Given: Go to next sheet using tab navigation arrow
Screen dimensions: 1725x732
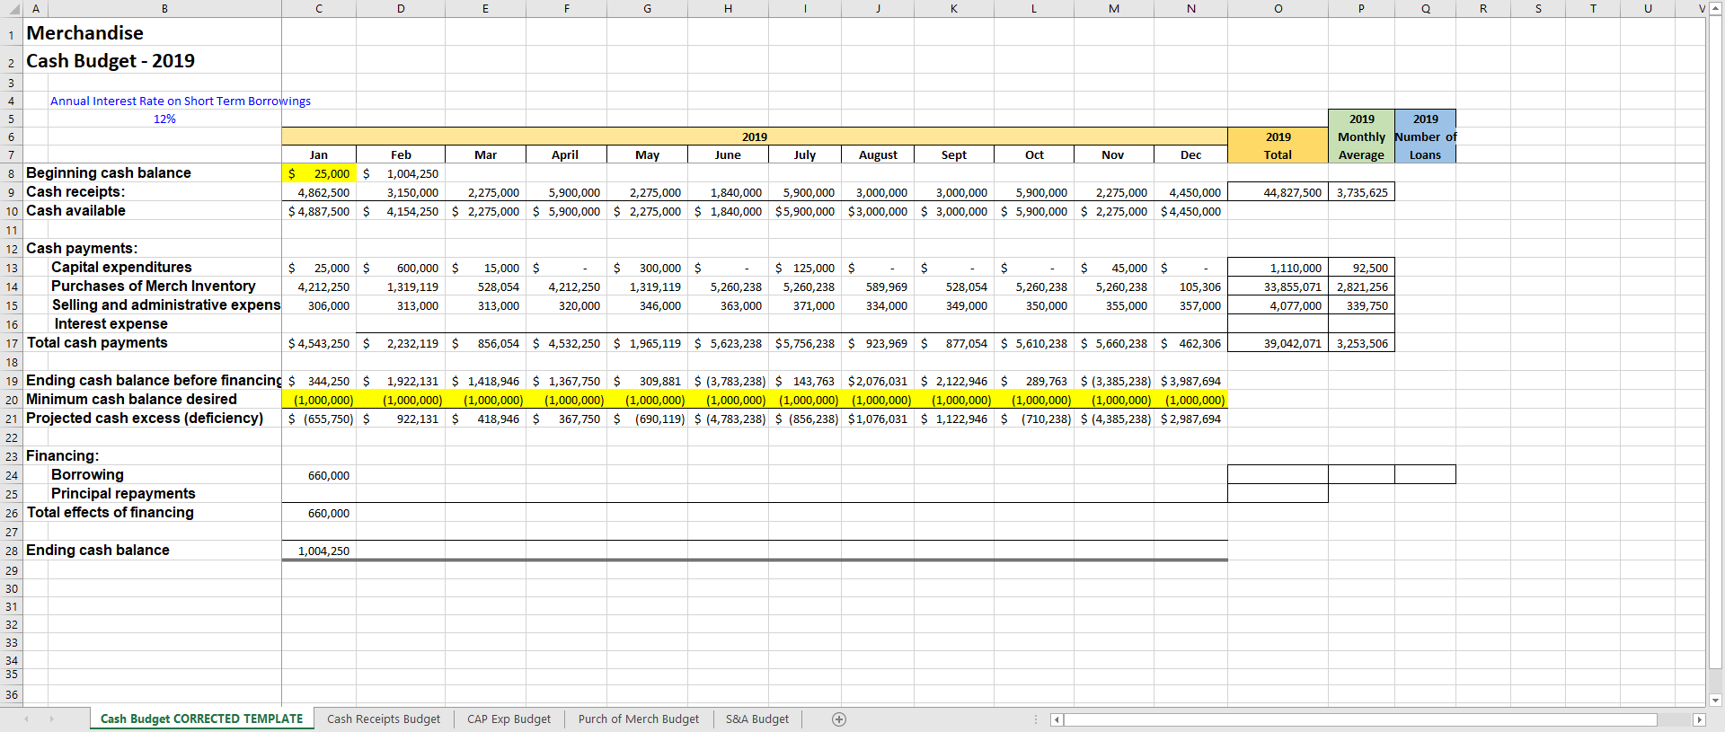Looking at the screenshot, I should coord(51,719).
